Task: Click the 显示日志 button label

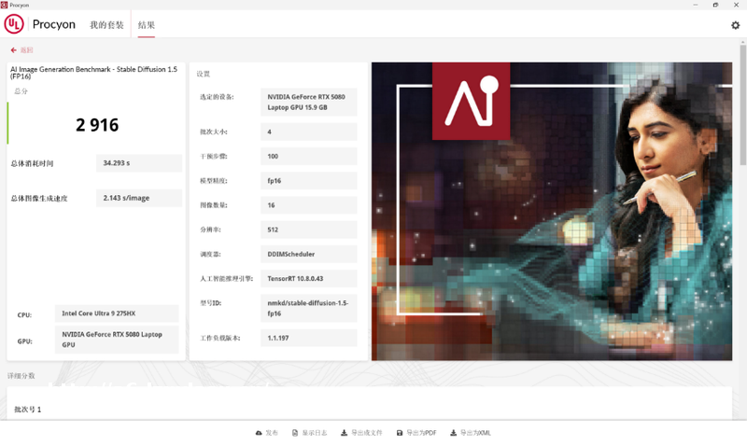Action: [314, 433]
